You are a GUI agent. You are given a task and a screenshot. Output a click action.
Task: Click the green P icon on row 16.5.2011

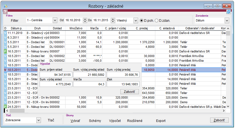coord(5,51)
